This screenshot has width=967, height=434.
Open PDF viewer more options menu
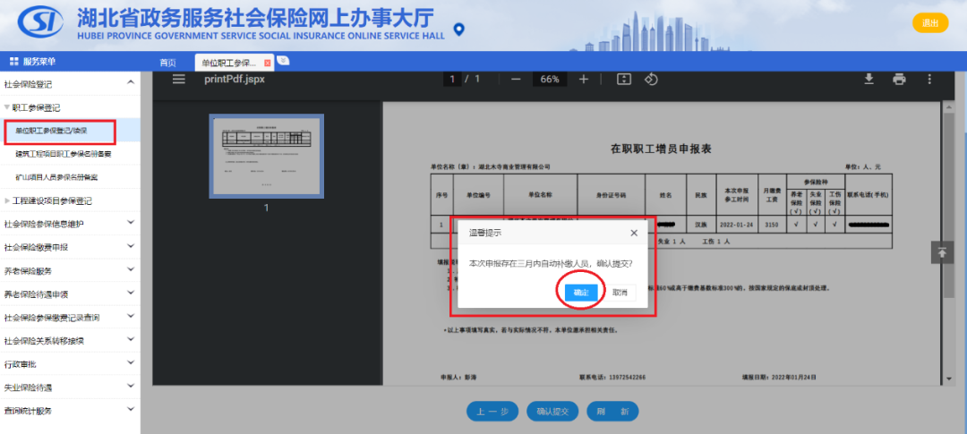[x=929, y=79]
